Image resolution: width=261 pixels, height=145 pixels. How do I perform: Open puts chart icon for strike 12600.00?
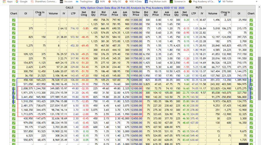pyautogui.click(x=251, y=132)
